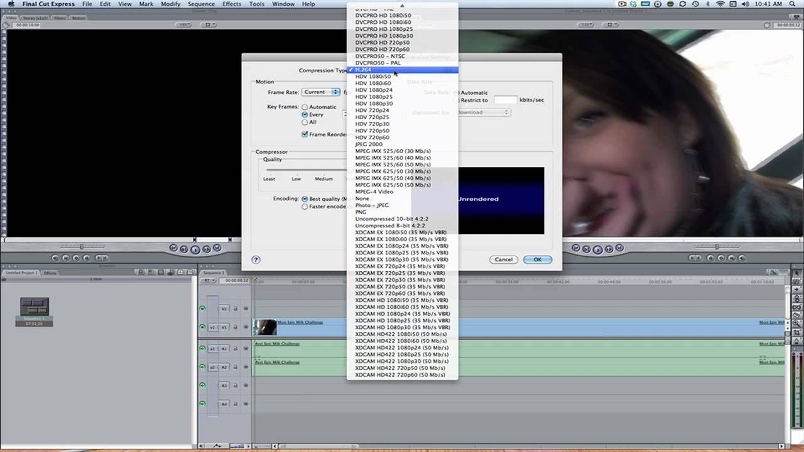
Task: Toggle V1 track visibility green light
Action: (202, 327)
